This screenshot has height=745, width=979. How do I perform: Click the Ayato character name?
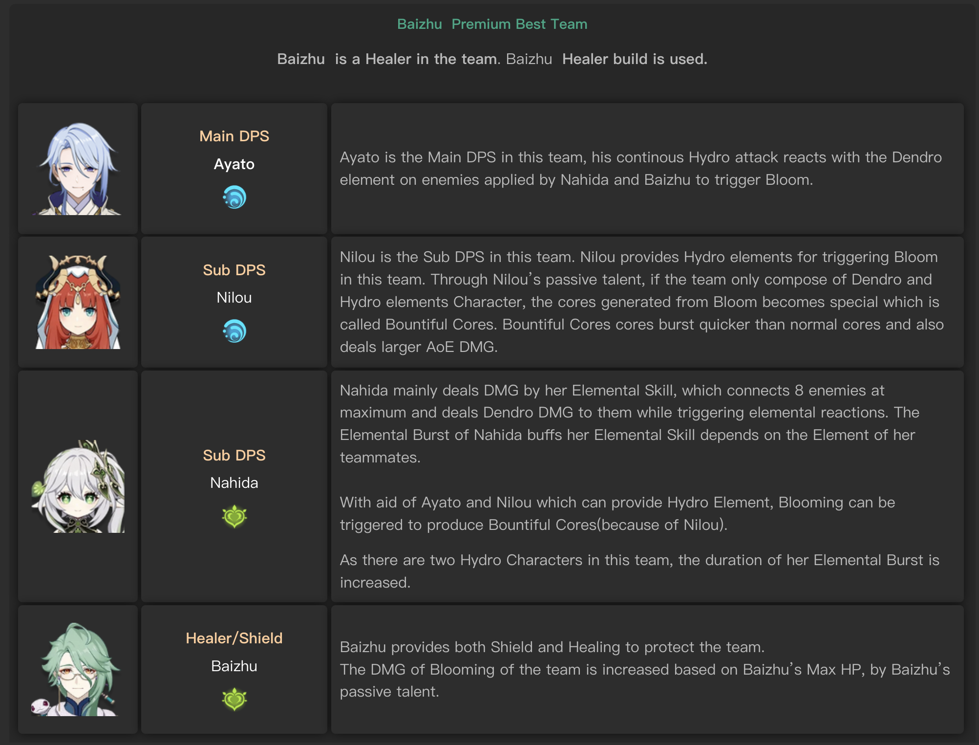tap(234, 164)
